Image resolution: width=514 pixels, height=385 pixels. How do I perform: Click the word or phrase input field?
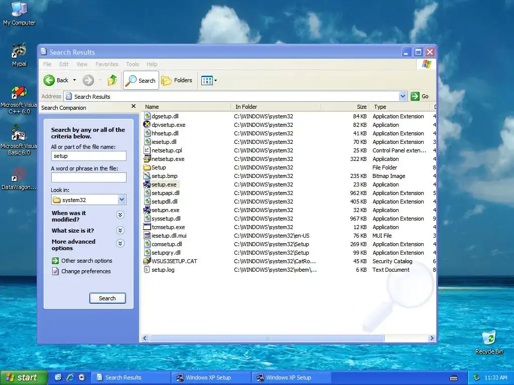[x=88, y=177]
